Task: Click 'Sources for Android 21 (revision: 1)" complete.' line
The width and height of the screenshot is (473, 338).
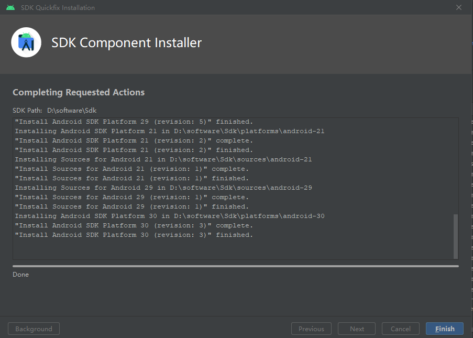Action: (132, 169)
